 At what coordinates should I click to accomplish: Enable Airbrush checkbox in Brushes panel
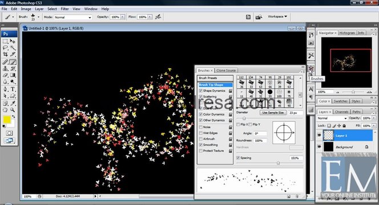coord(200,139)
